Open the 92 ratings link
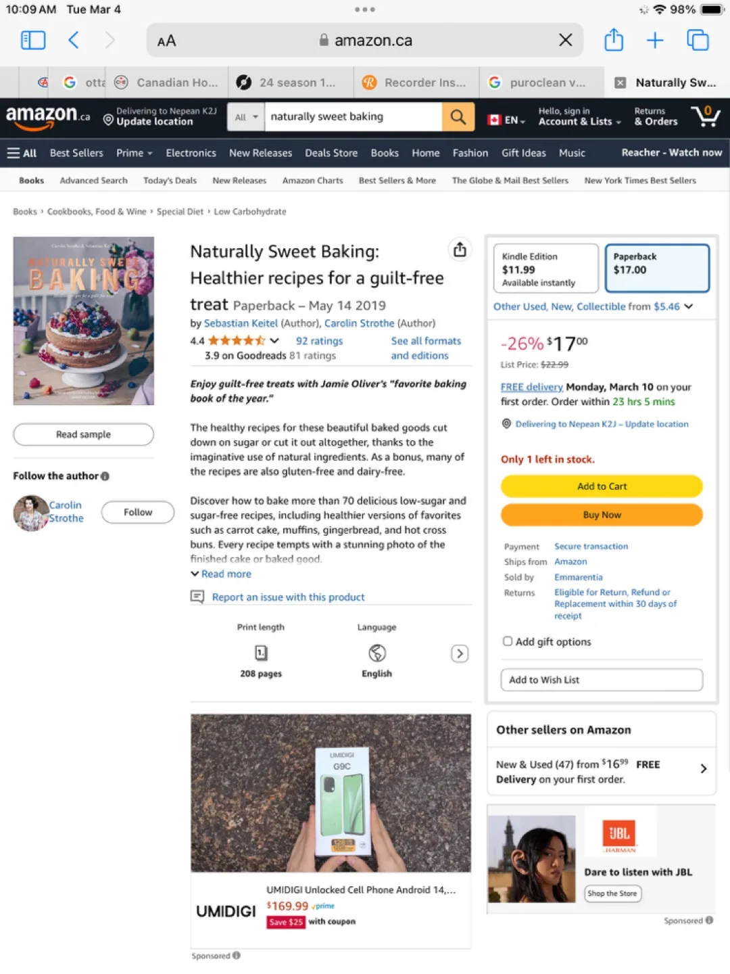 pos(318,340)
